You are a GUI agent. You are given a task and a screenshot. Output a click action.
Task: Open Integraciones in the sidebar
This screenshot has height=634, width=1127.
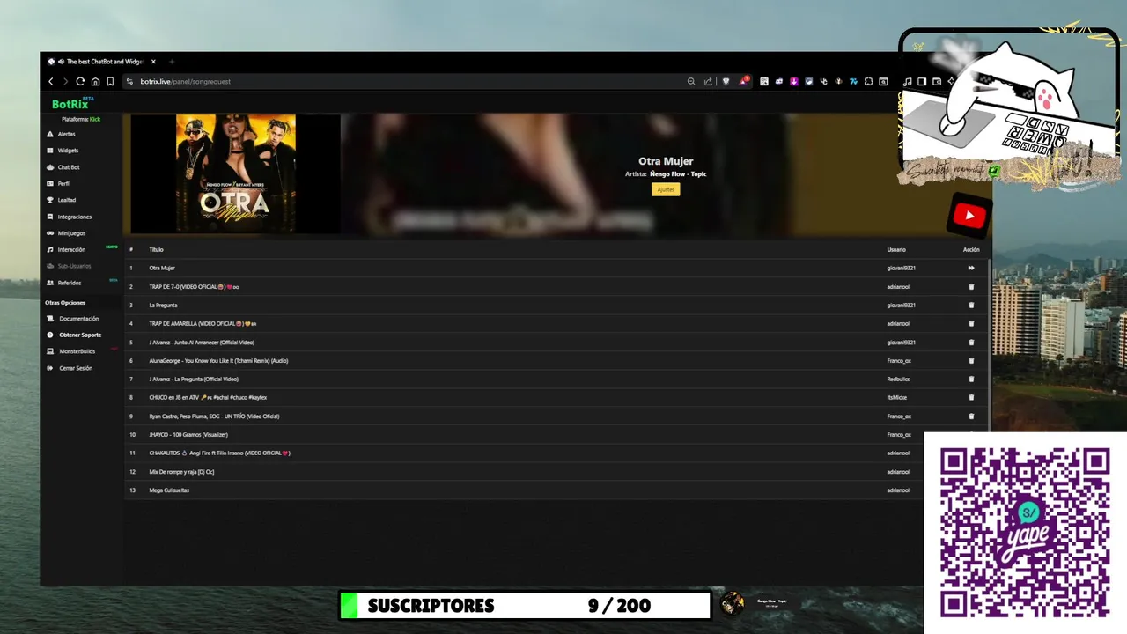(x=74, y=217)
